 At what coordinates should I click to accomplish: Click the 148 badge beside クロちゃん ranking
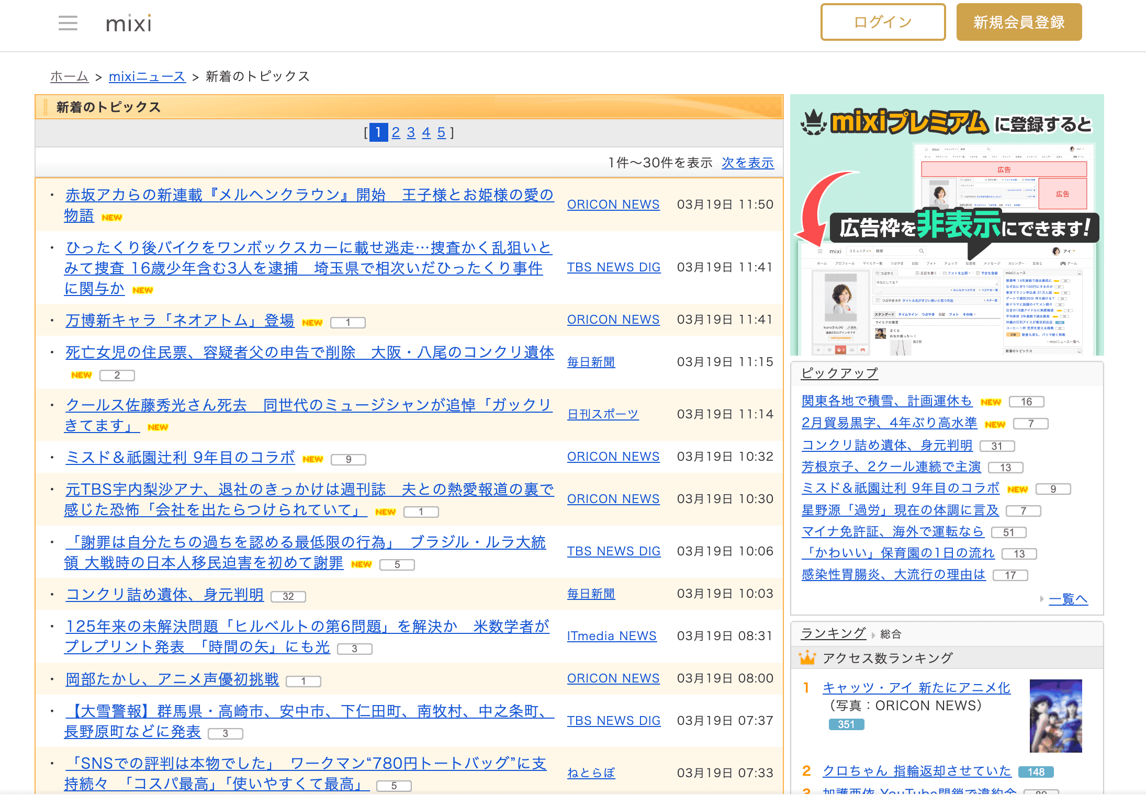[x=1036, y=772]
